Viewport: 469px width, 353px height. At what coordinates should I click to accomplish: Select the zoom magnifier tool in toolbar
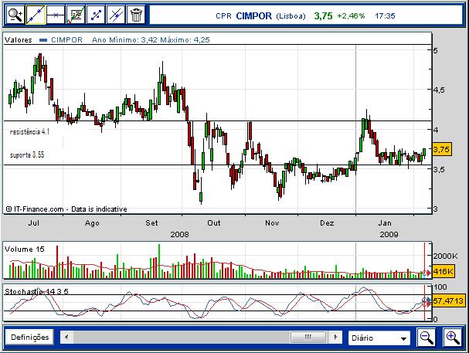15,15
